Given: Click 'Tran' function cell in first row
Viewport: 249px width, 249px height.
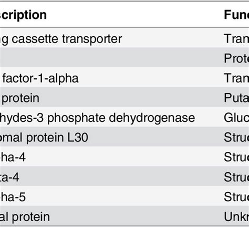Looking at the screenshot, I should (236, 39).
